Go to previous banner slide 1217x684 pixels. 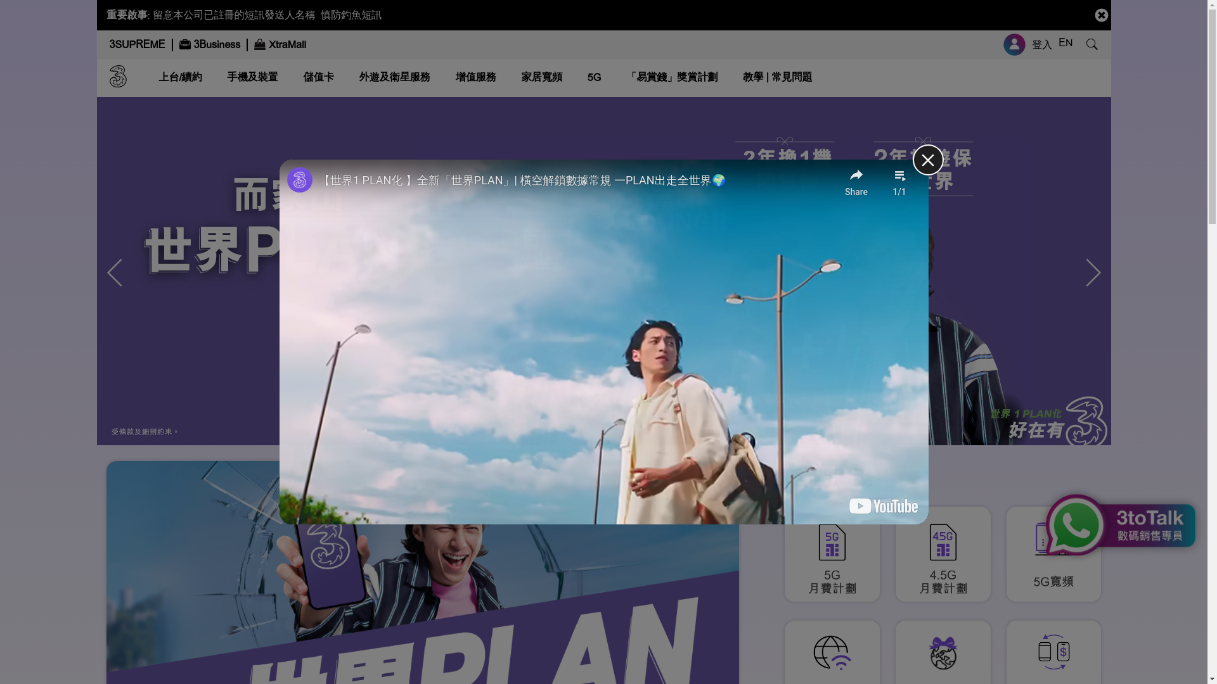(115, 273)
